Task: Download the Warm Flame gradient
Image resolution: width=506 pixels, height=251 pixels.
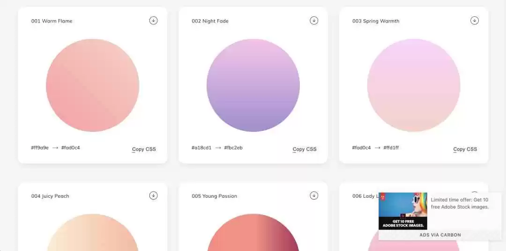Action: pyautogui.click(x=153, y=21)
